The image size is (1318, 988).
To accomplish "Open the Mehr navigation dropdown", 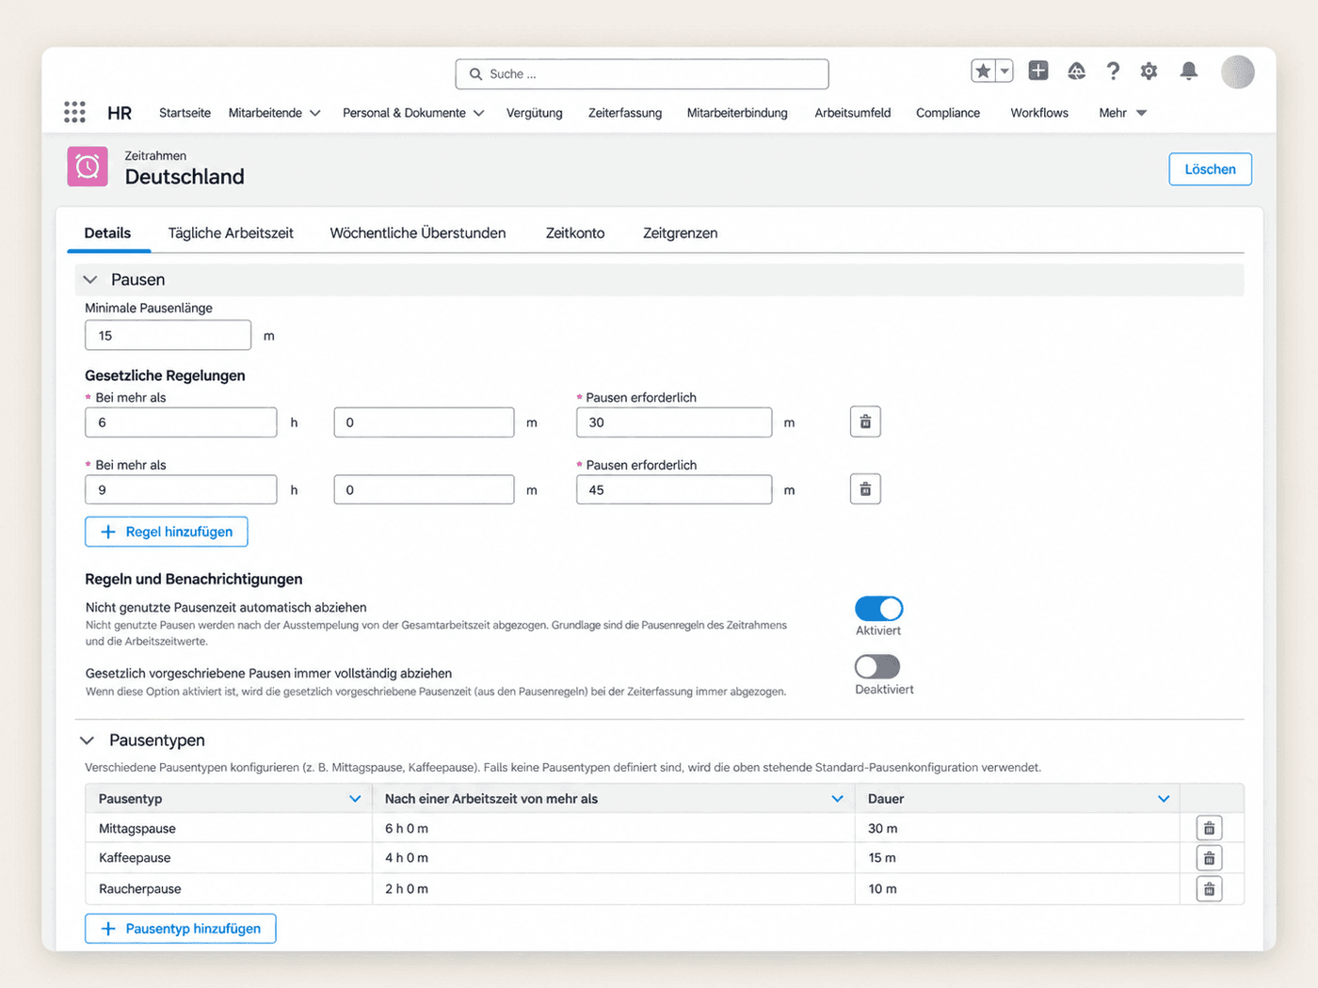I will 1123,113.
